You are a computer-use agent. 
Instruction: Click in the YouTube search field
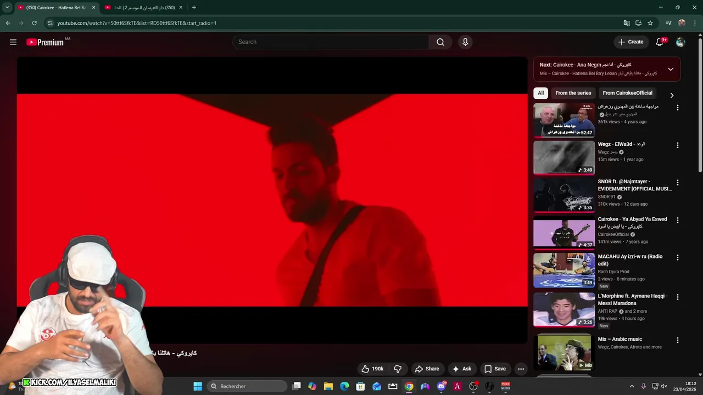[x=331, y=42]
